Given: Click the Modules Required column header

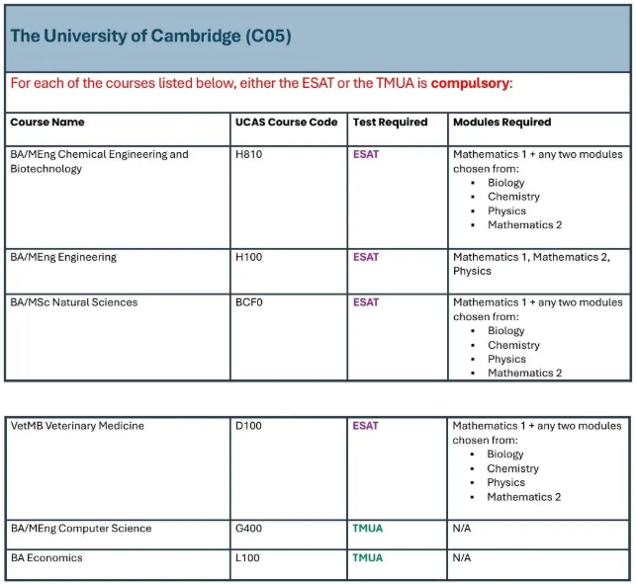Looking at the screenshot, I should coord(502,123).
